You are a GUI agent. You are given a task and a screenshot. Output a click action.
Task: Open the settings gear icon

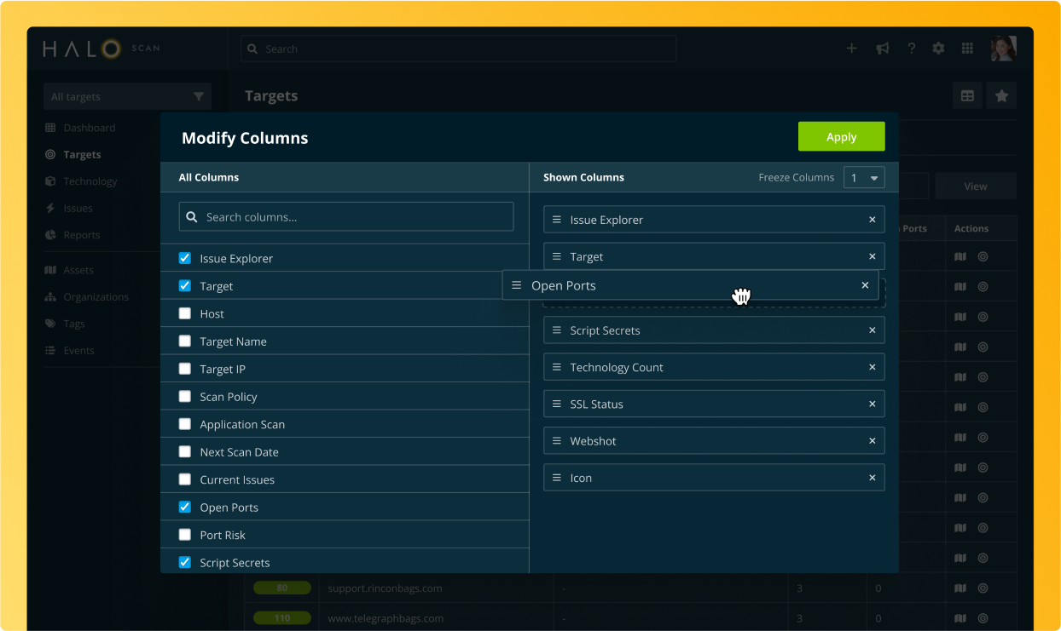click(938, 49)
